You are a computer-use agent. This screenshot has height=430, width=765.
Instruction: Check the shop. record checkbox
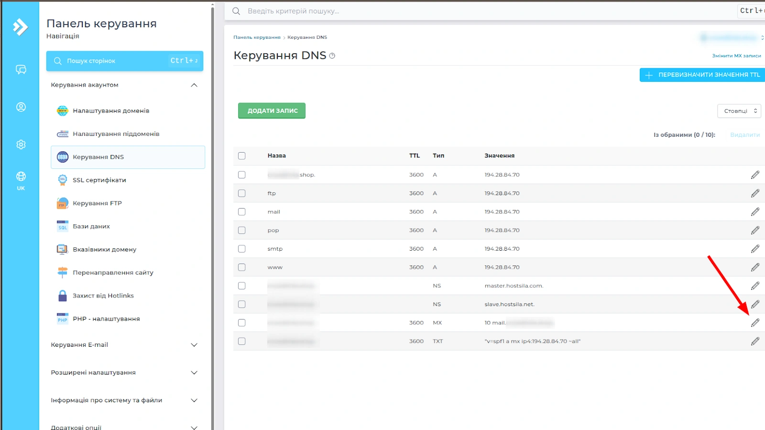coord(242,175)
